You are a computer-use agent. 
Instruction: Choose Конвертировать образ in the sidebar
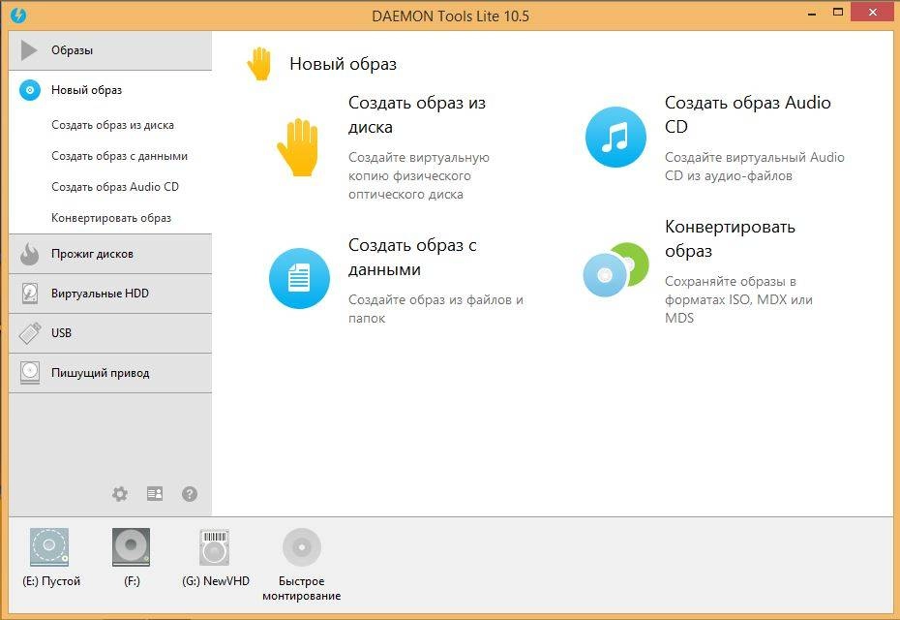pos(111,218)
